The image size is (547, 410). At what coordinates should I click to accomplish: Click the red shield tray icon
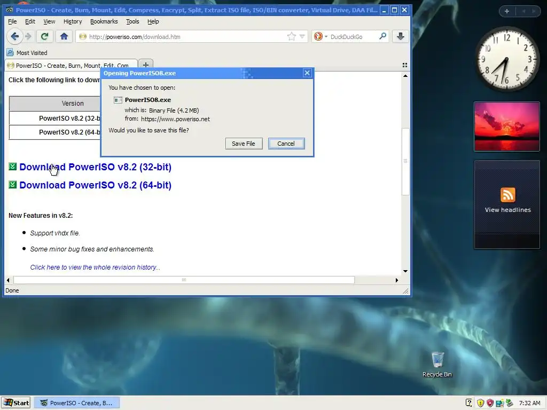(490, 403)
